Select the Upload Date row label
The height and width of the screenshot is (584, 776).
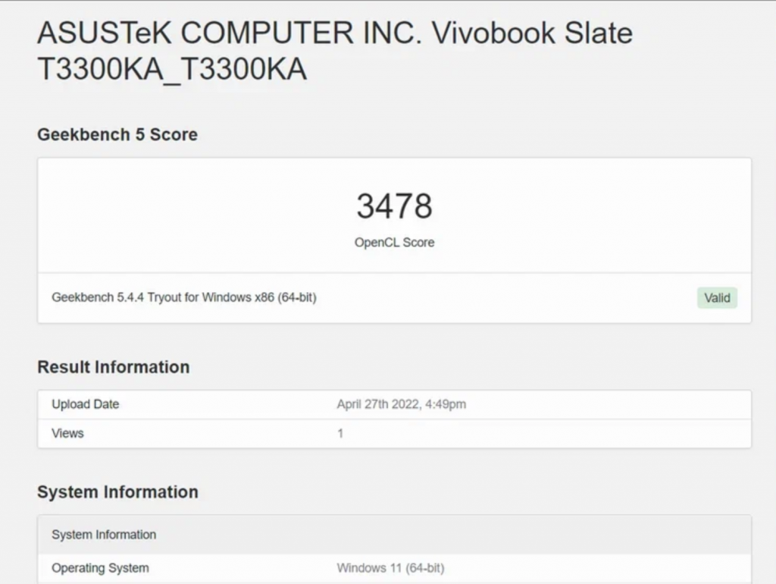(85, 404)
